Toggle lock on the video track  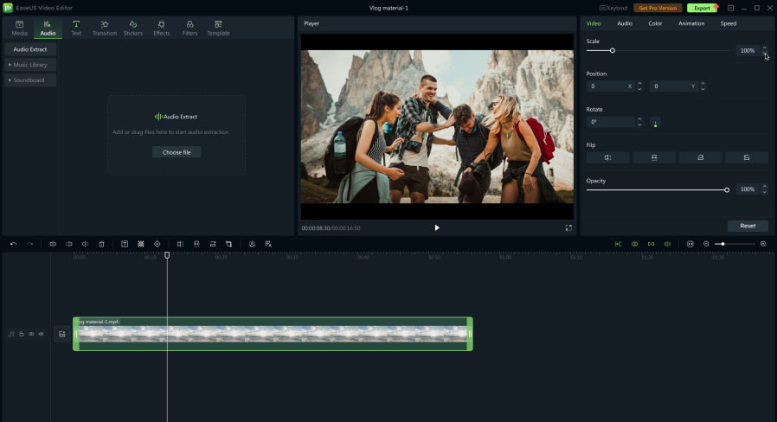(22, 334)
